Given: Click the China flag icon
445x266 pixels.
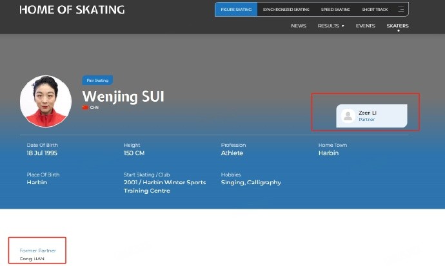Looking at the screenshot, I should (85, 108).
